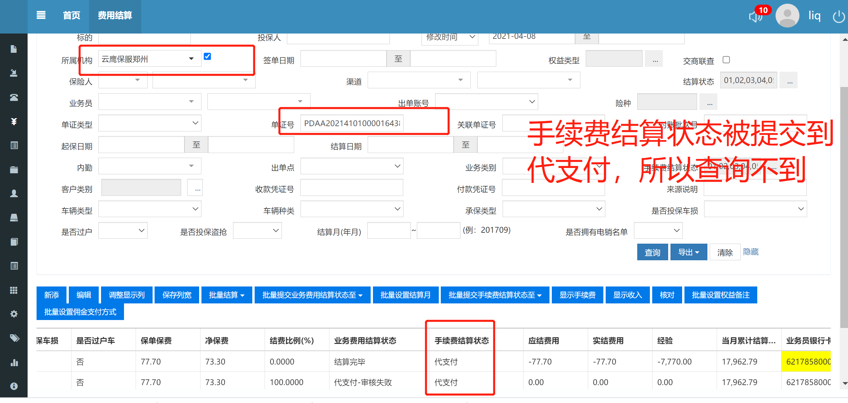
Task: Click the 单证号 input field
Action: click(351, 123)
